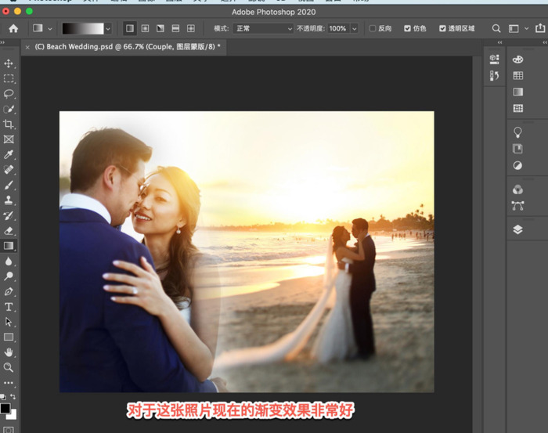Screen dimensions: 548x433
Task: Enable the 反向 (Reverse) checkbox
Action: coord(373,28)
